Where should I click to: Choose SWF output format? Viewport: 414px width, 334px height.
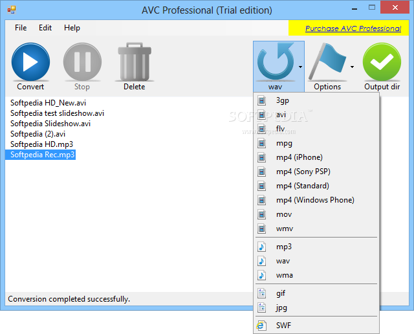point(316,326)
